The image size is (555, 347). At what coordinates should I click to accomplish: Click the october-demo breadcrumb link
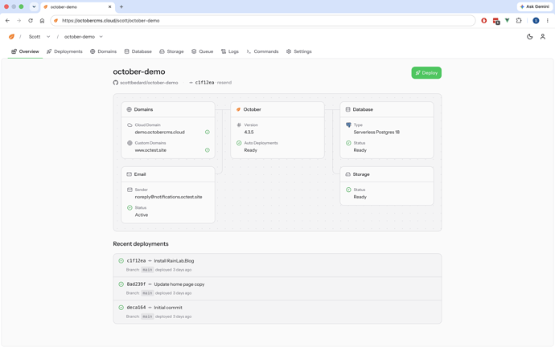click(80, 37)
